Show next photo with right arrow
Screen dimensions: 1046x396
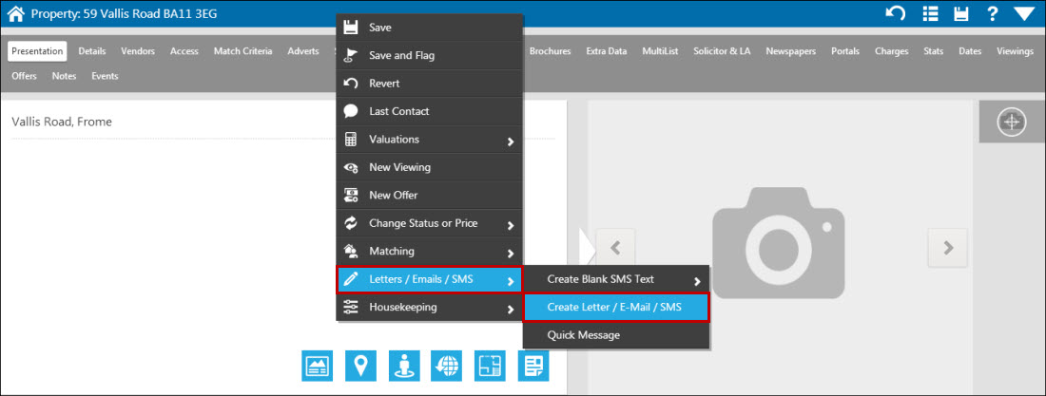pyautogui.click(x=948, y=247)
